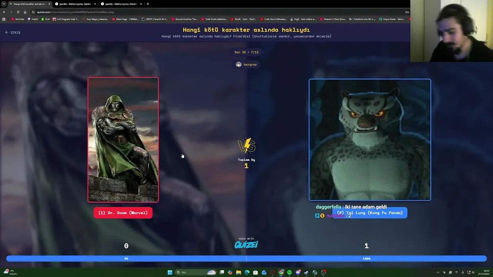Open Discord from the taskbar

click(298, 272)
